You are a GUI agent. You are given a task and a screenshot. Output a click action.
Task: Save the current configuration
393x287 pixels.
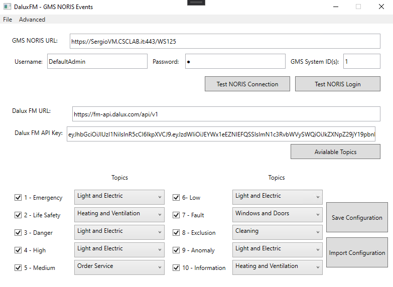[x=357, y=218]
